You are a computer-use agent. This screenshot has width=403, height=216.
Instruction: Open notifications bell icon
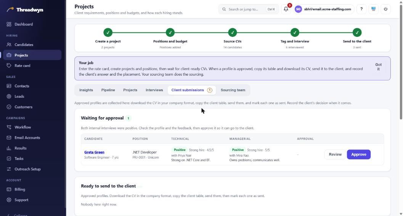(286, 9)
